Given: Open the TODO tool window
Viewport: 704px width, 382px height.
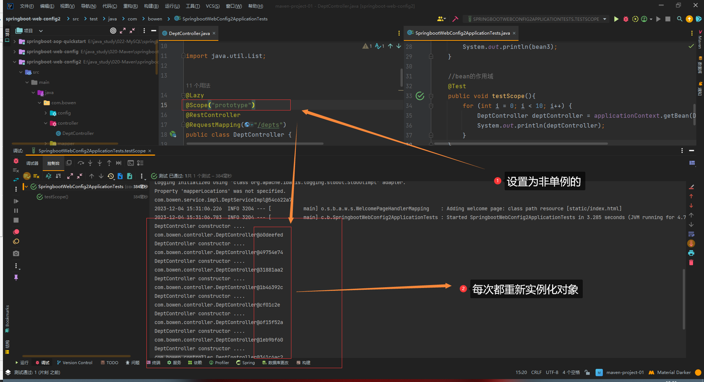Looking at the screenshot, I should click(109, 363).
